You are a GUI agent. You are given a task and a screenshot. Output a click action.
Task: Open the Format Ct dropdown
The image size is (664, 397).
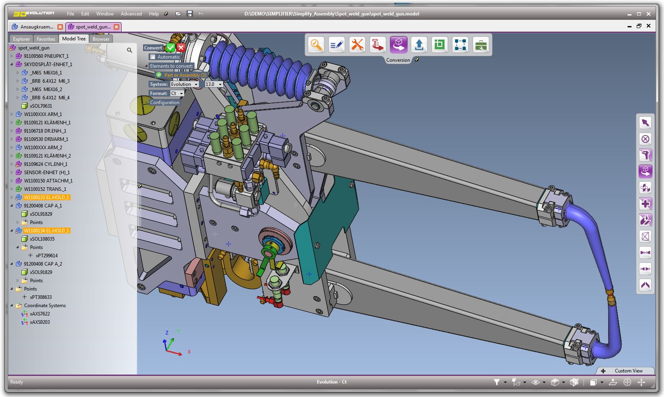point(177,93)
